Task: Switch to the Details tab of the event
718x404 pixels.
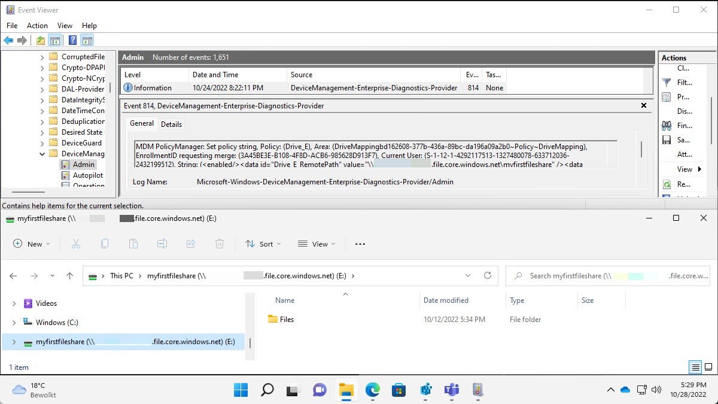Action: pos(171,124)
